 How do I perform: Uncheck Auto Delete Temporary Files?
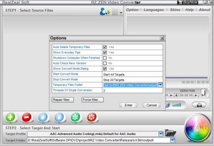coord(105,47)
